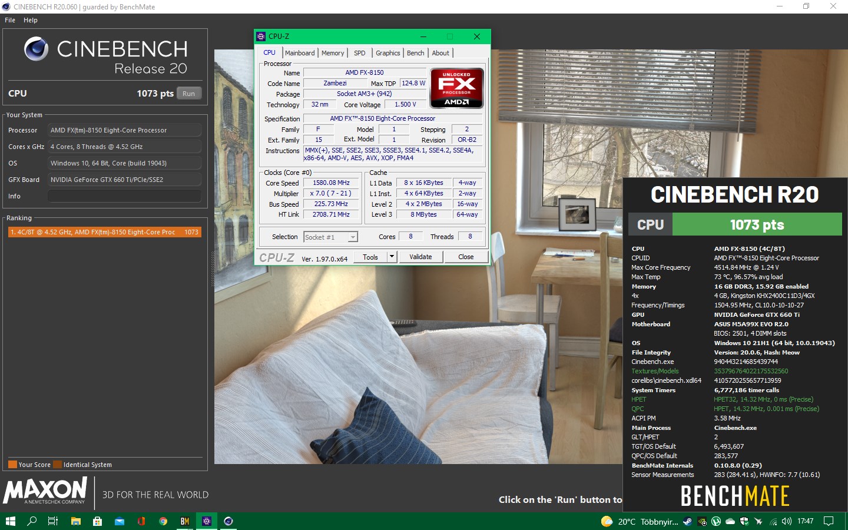Click the CPU-Z Name field AMD FX-8150
The image size is (848, 530).
point(365,72)
